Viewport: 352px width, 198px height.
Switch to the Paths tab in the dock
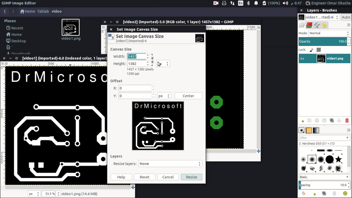click(317, 25)
